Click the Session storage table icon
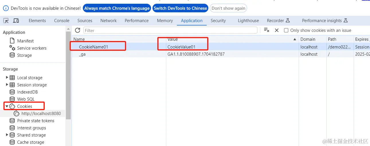The height and width of the screenshot is (146, 370). [12, 85]
